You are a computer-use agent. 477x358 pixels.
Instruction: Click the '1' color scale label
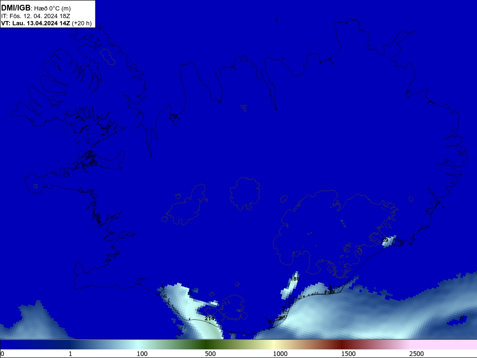click(x=70, y=354)
